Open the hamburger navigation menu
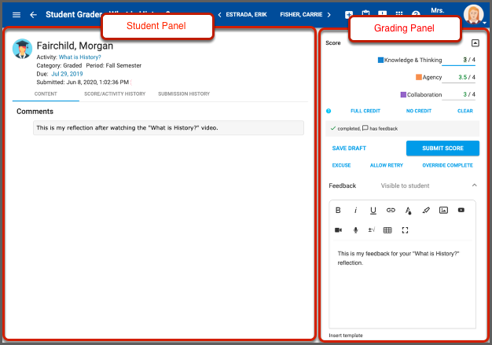 tap(17, 15)
